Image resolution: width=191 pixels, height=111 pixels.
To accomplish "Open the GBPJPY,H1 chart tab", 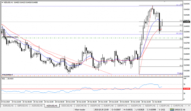I will [122, 106].
